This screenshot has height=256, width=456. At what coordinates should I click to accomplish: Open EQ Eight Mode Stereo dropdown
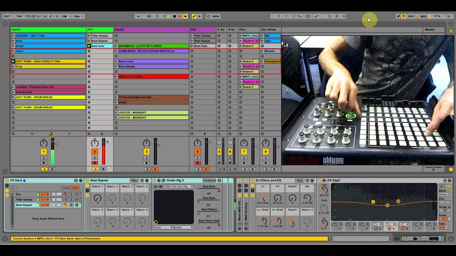[x=445, y=194]
